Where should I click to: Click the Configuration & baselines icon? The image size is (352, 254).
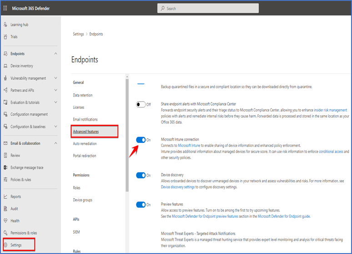pos(5,127)
